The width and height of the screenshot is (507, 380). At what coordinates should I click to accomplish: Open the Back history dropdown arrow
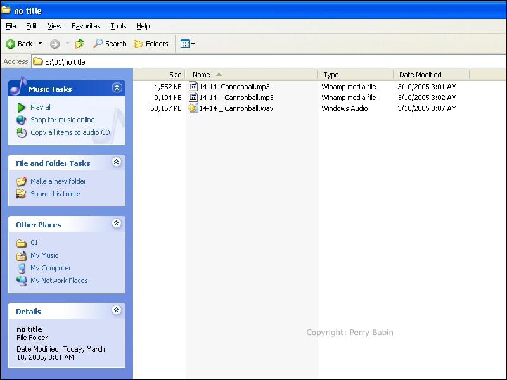pyautogui.click(x=40, y=44)
